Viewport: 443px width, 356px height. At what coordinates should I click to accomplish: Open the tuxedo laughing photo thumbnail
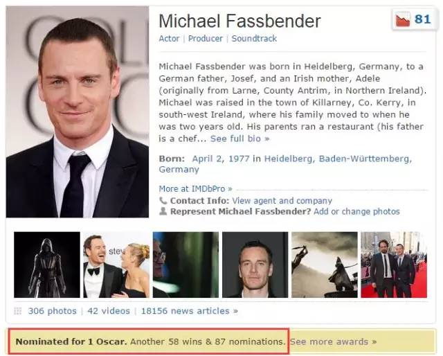point(116,265)
